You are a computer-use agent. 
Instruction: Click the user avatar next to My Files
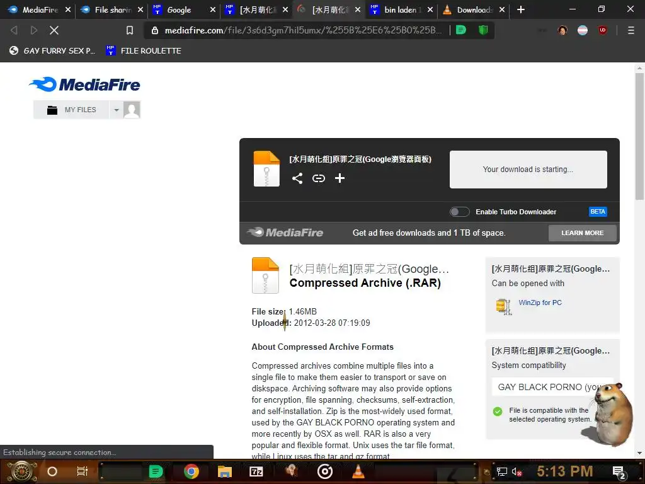[132, 110]
